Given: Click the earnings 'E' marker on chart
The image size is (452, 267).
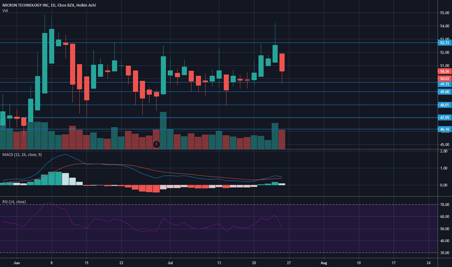Looking at the screenshot, I should pos(156,144).
